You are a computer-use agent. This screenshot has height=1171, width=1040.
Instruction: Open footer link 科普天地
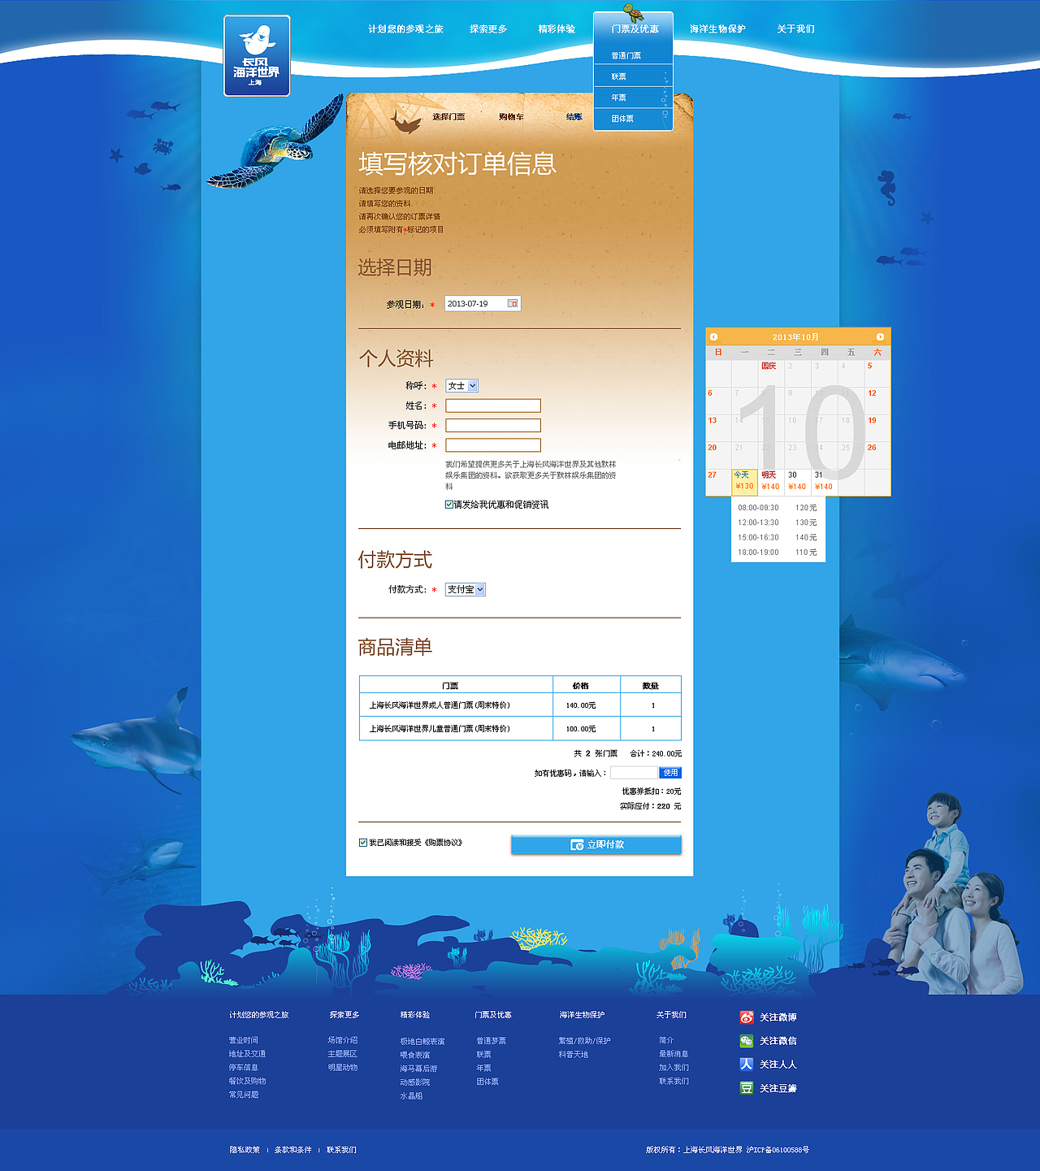click(x=574, y=1055)
